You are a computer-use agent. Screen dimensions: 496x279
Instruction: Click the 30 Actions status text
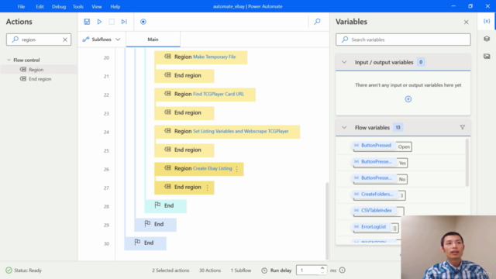[210, 270]
